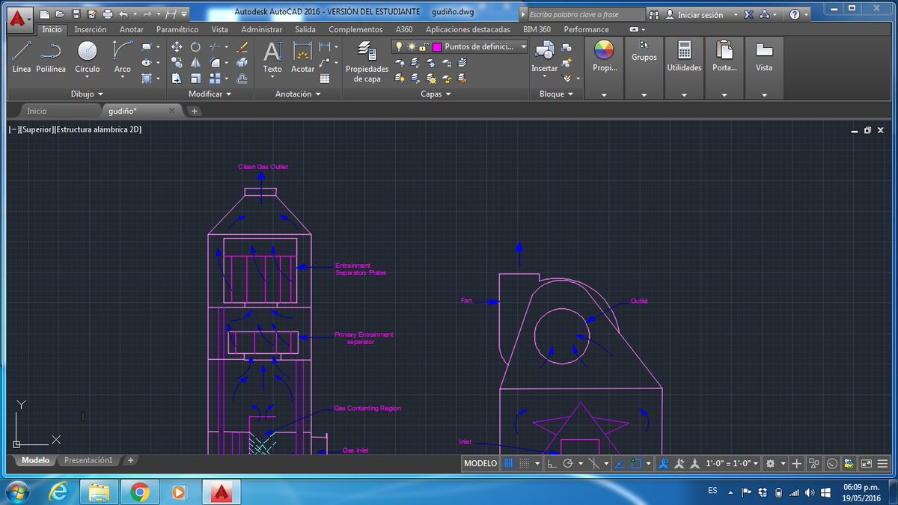Image resolution: width=898 pixels, height=505 pixels.
Task: Expand the Modificar panel dropdown
Action: click(210, 94)
